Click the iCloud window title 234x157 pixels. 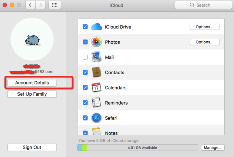(x=116, y=5)
